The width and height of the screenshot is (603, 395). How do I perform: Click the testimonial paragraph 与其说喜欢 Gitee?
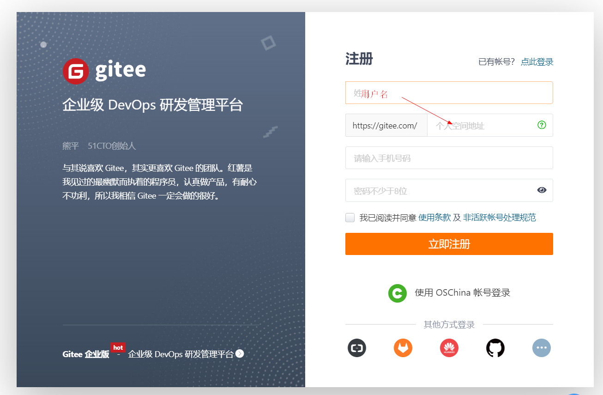coord(160,182)
